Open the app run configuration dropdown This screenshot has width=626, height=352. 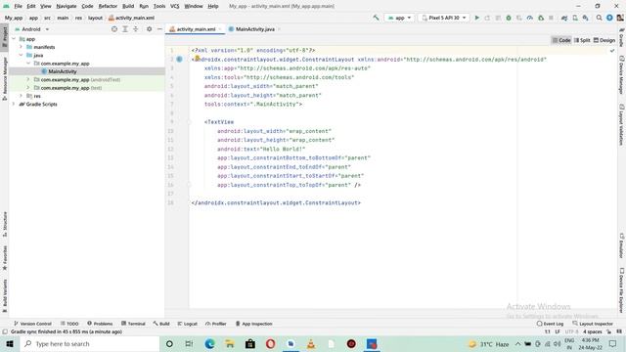[x=399, y=18]
